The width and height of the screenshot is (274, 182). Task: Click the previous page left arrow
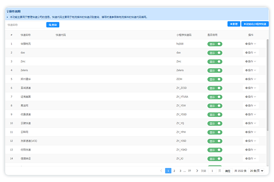point(161,171)
